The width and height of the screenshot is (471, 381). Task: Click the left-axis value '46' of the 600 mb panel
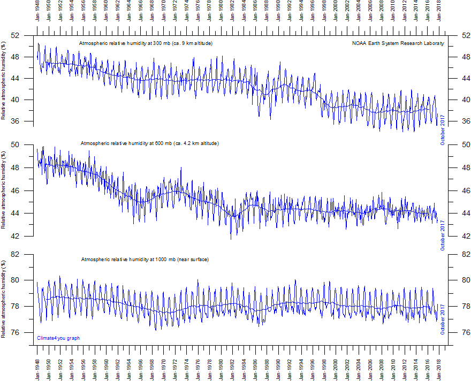point(16,190)
